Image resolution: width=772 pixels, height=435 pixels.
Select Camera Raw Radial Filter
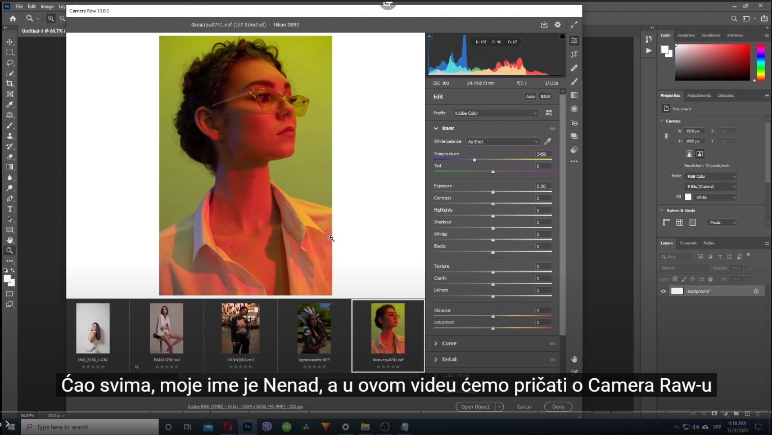pyautogui.click(x=574, y=109)
